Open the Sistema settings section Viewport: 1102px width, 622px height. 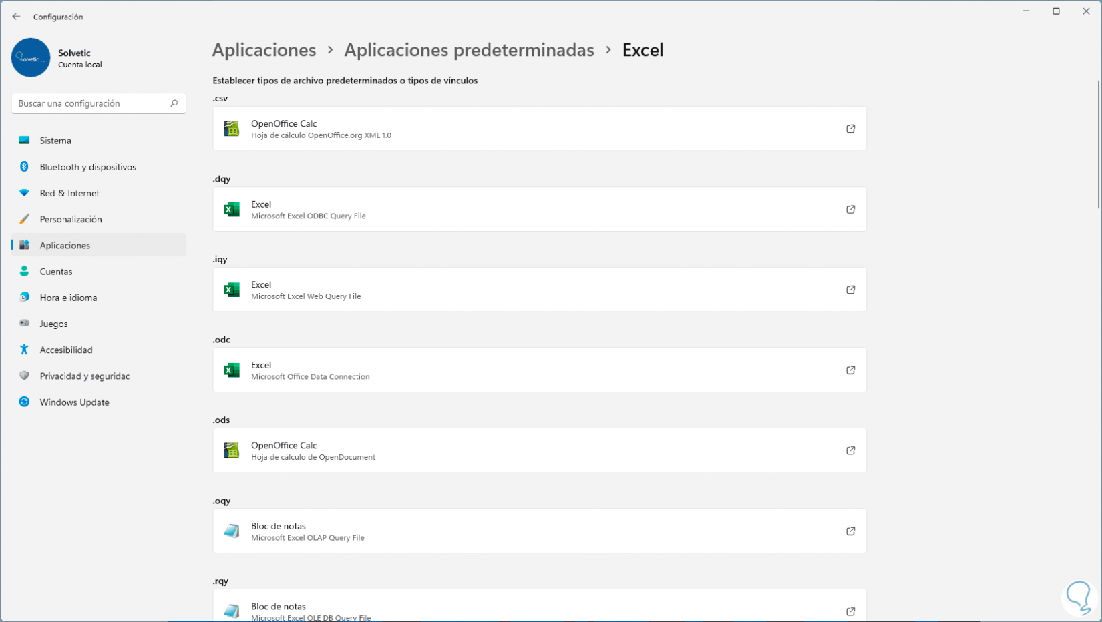click(55, 141)
